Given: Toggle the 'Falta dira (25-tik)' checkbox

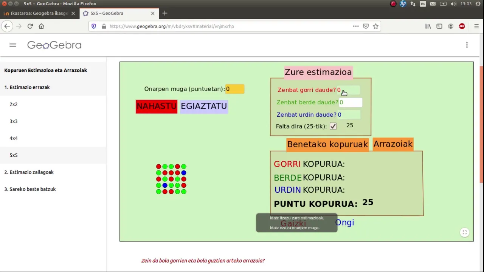Looking at the screenshot, I should 333,127.
